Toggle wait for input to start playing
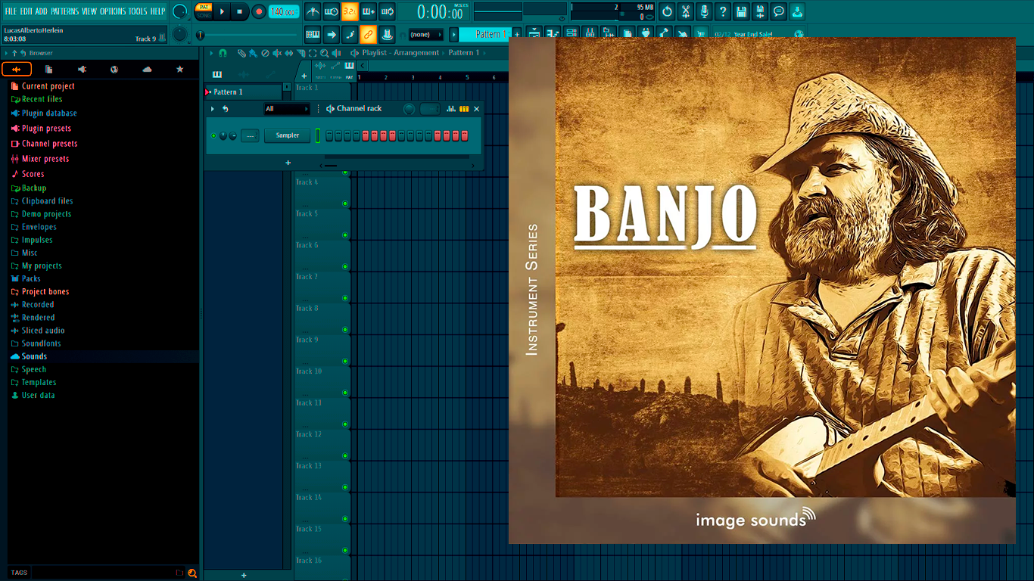The image size is (1034, 581). (x=332, y=11)
